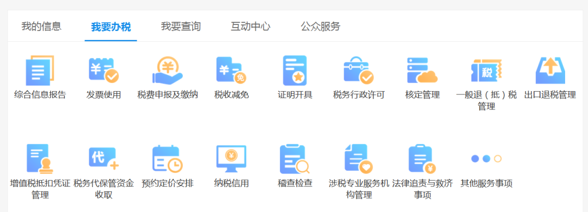The image size is (588, 212).
Task: Switch to the 我的信息 tab
Action: pos(41,27)
